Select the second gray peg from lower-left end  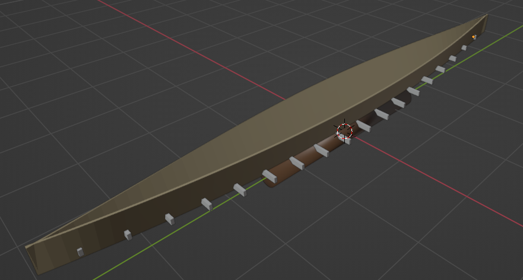[x=128, y=235]
